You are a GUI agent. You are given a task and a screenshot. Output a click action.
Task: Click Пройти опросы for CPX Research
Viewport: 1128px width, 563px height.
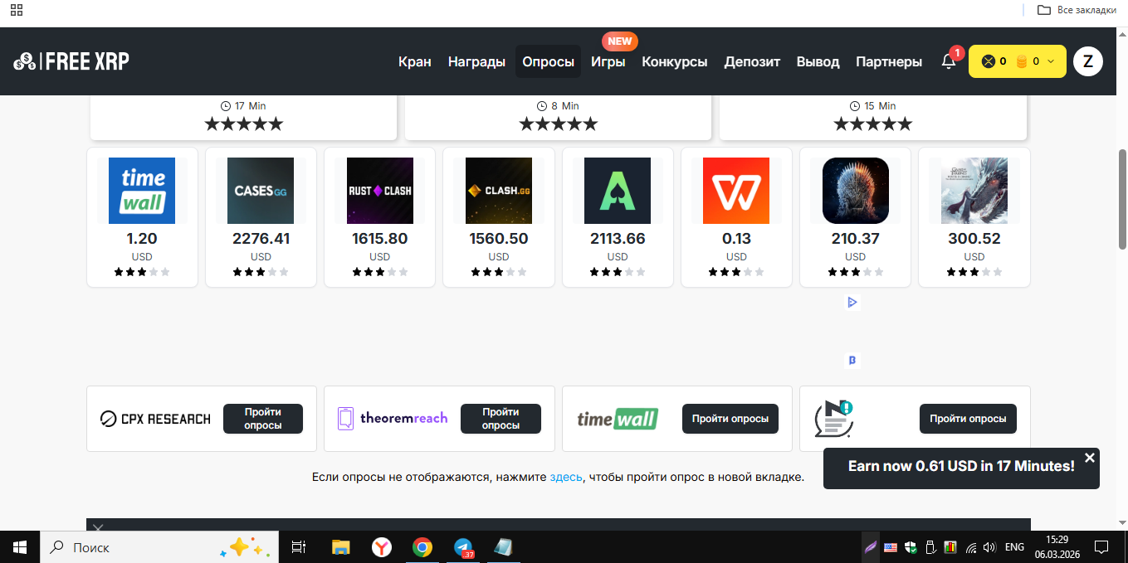[x=263, y=419]
